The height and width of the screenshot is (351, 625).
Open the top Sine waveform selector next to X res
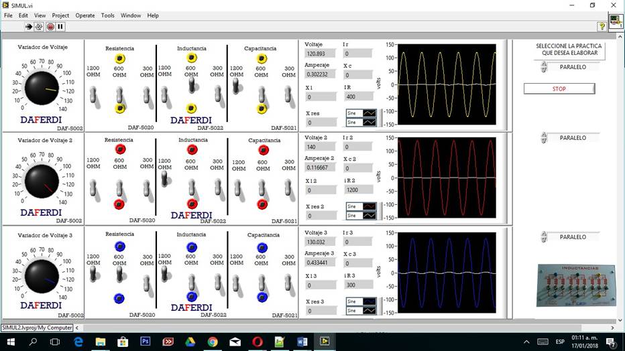(361, 113)
